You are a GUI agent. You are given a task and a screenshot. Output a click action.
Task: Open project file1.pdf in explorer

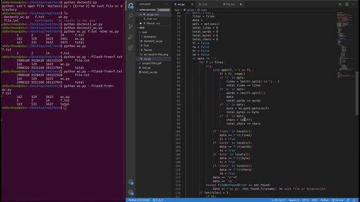(x=151, y=63)
